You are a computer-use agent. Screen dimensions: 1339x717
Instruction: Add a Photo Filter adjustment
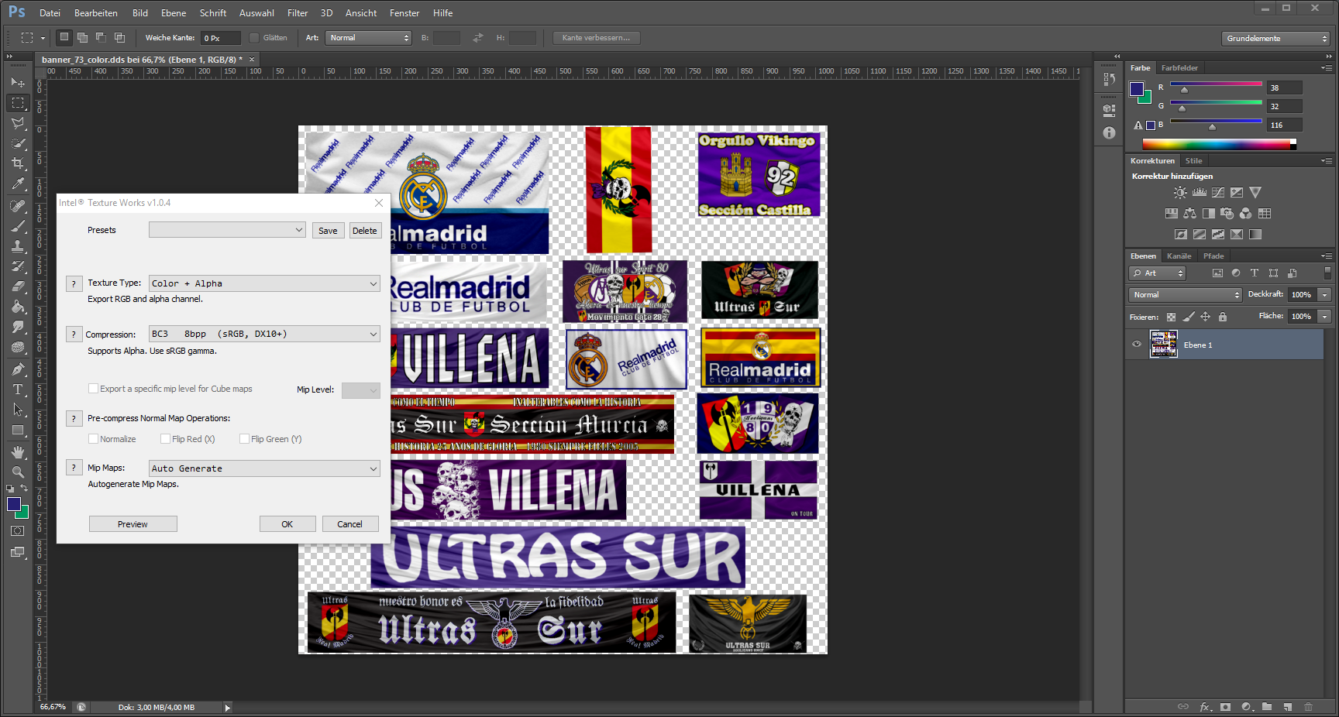point(1227,214)
